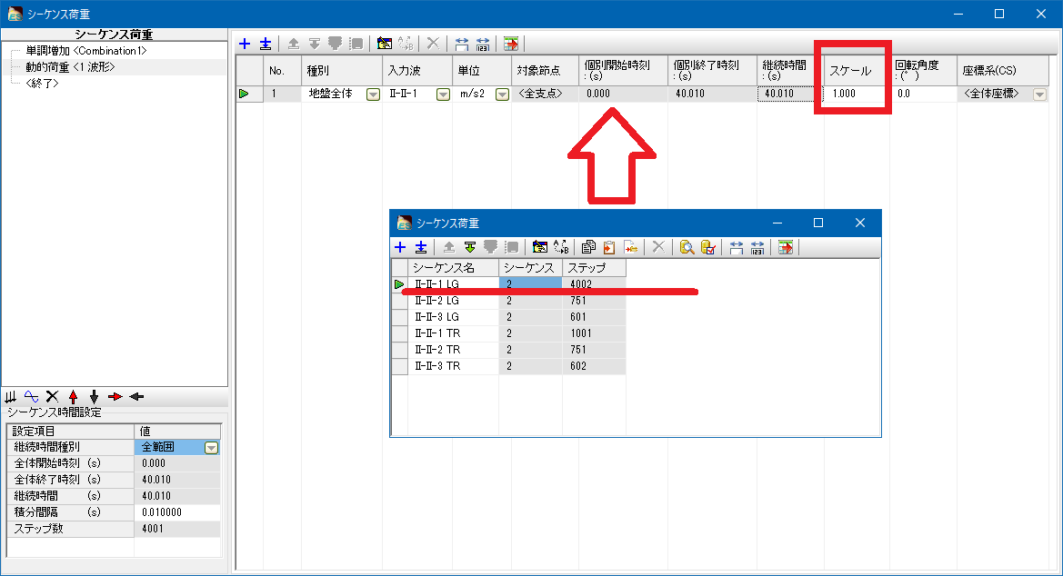The width and height of the screenshot is (1063, 576).
Task: Open the 種別 dropdown showing 地盤全体
Action: point(373,94)
